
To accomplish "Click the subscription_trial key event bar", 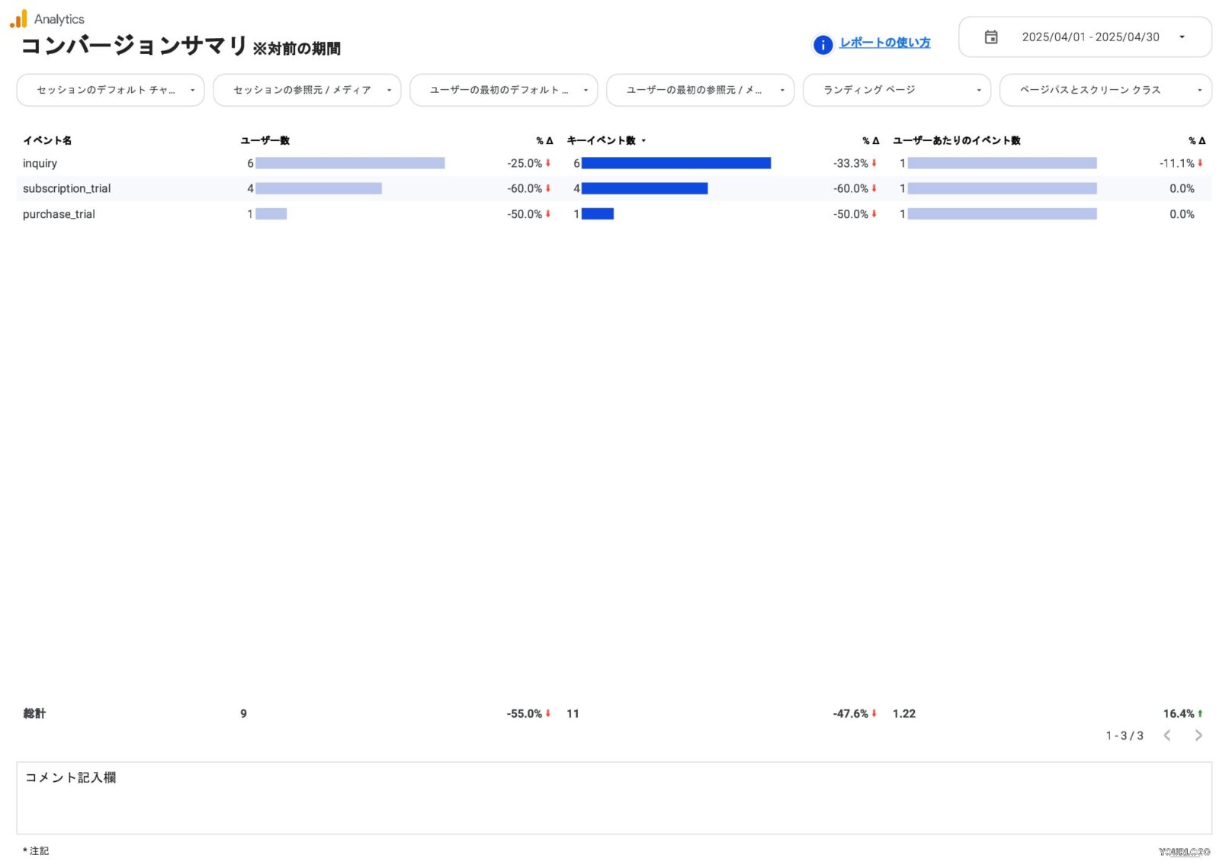I will pyautogui.click(x=644, y=188).
